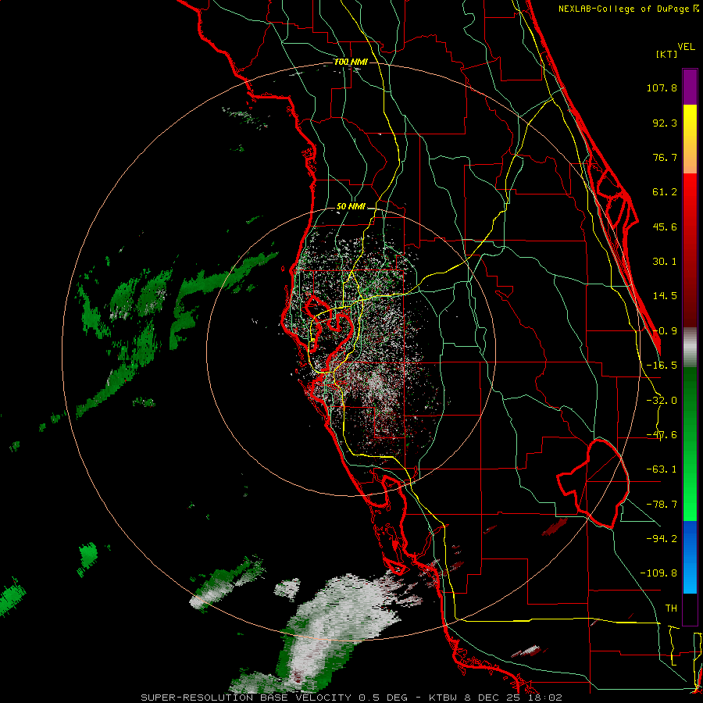Pick the yellow-orange segment of the color bar

pos(690,139)
